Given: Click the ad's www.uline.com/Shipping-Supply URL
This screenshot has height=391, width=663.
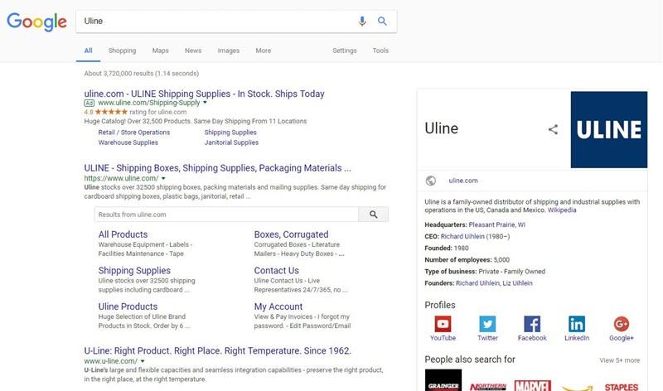Looking at the screenshot, I should pyautogui.click(x=149, y=103).
